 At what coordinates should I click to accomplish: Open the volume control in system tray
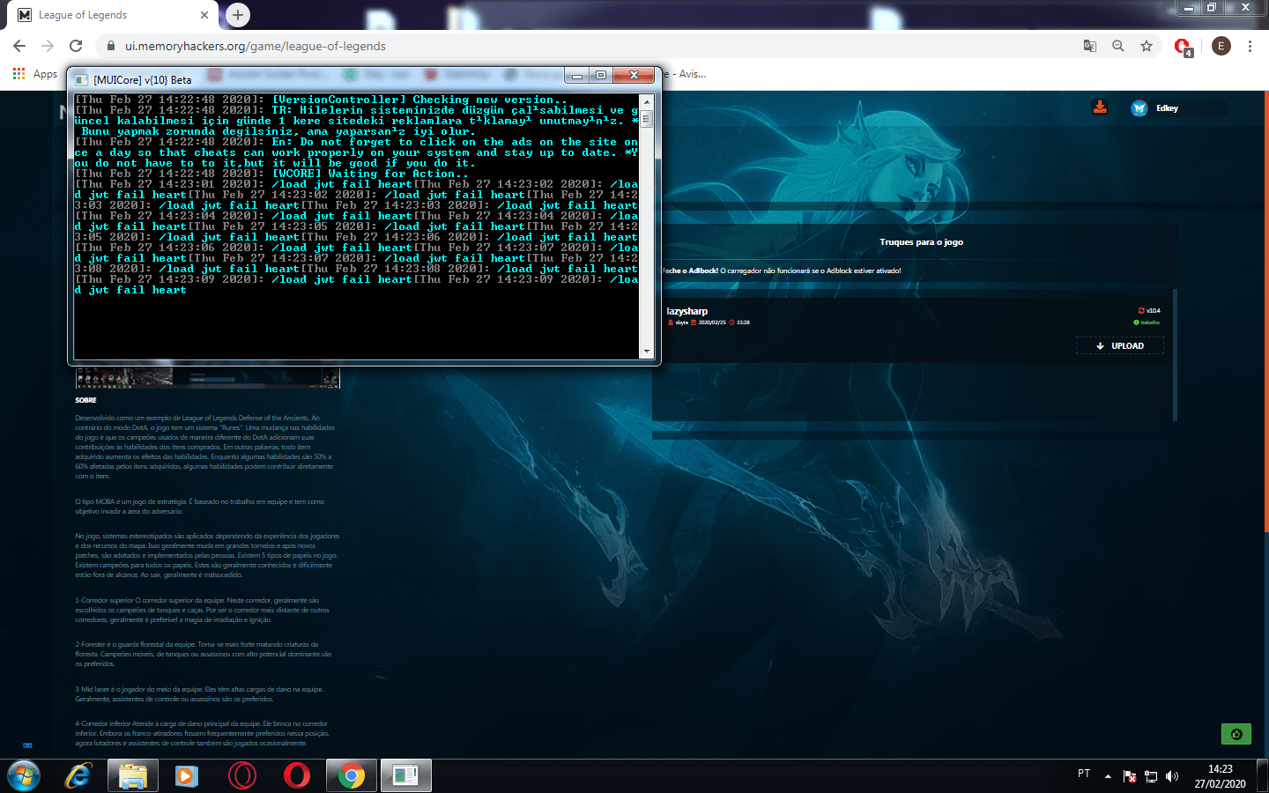tap(1172, 776)
